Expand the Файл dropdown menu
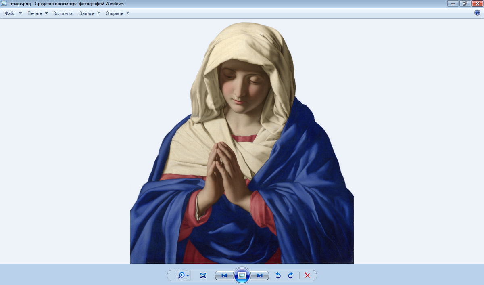Viewport: 484px width, 285px height. click(x=13, y=13)
